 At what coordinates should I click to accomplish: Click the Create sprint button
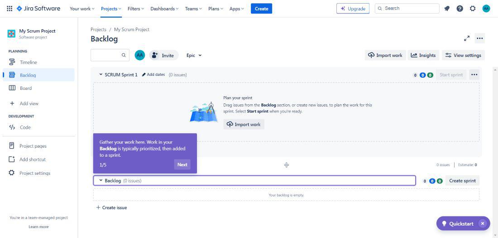[462, 181]
